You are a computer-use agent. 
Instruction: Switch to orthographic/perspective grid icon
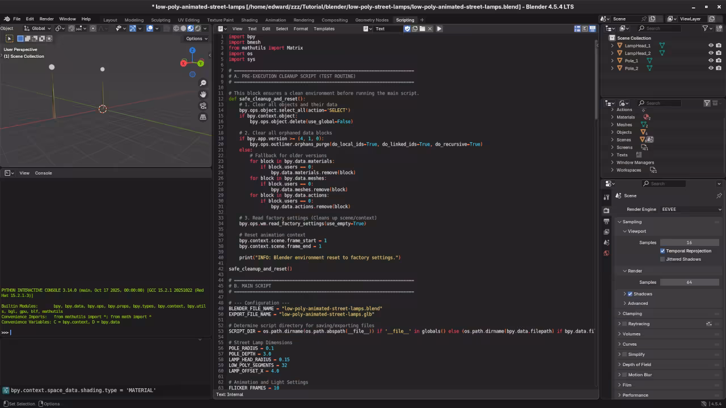[x=203, y=117]
